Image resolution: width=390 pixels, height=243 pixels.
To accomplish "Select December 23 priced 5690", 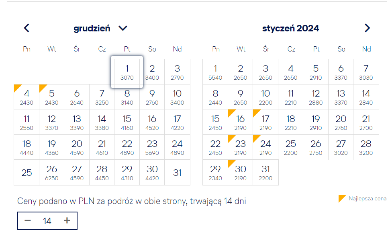I will pyautogui.click(x=152, y=147).
